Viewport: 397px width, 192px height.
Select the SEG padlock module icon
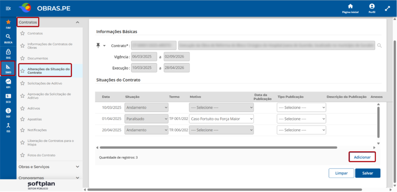[8, 52]
